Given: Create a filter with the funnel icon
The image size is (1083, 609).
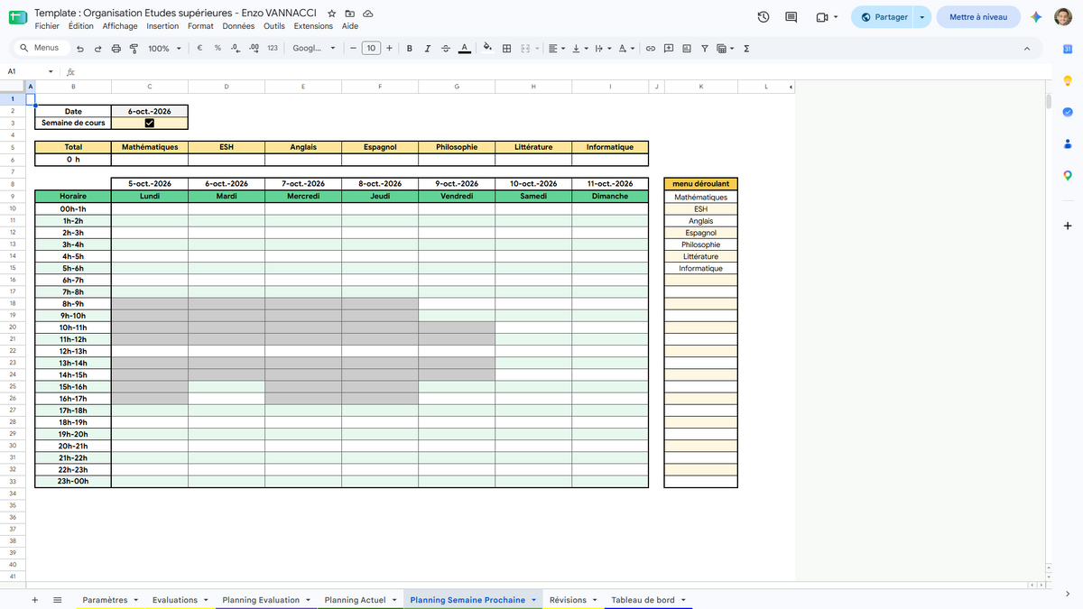Looking at the screenshot, I should click(x=705, y=49).
